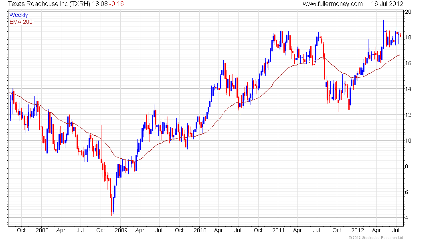This screenshot has width=441, height=241.
Task: Click the 18.08 last price value
Action: 100,4
